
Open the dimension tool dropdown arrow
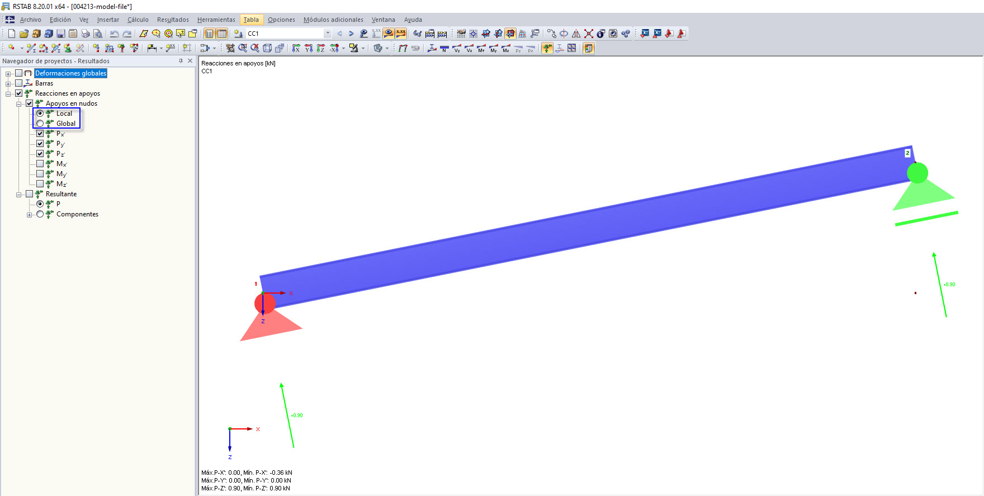[x=161, y=49]
